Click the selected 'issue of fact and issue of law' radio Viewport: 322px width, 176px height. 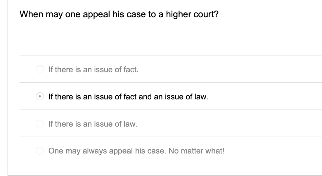pos(40,96)
